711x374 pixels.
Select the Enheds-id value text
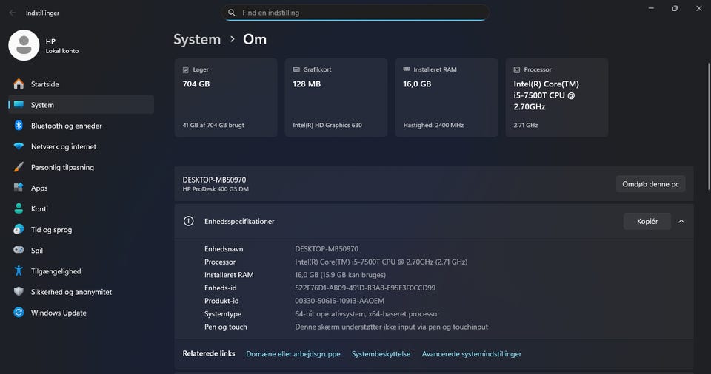[x=365, y=288]
